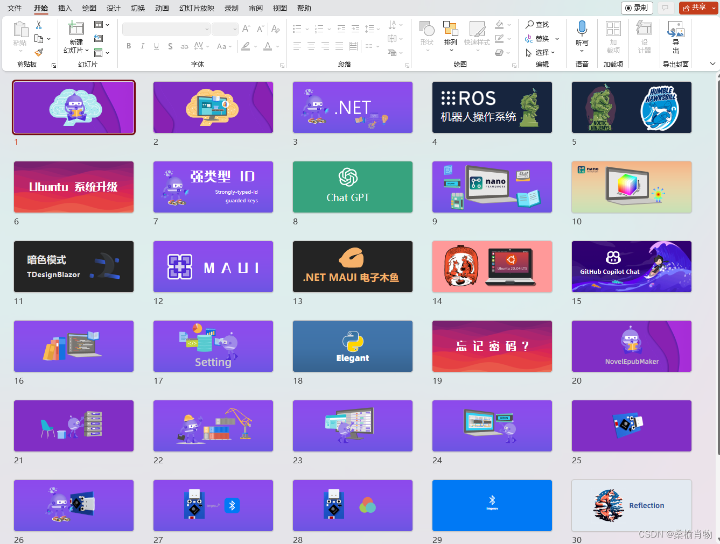Toggle text Shadow (S) formatting
Image resolution: width=720 pixels, height=544 pixels.
(170, 46)
